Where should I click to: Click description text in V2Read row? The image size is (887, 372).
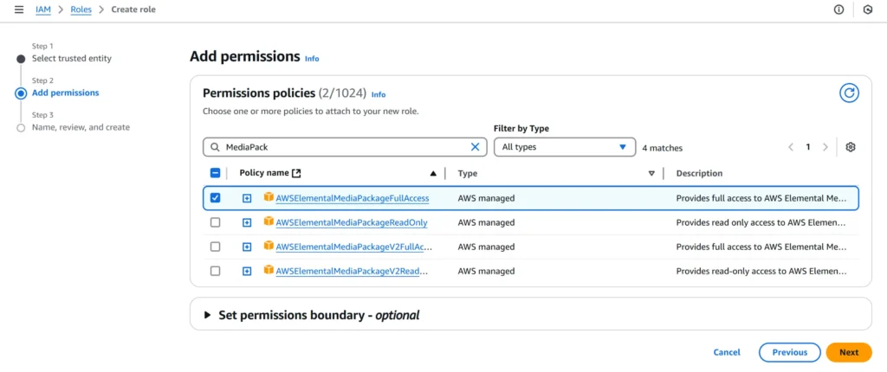pos(761,272)
